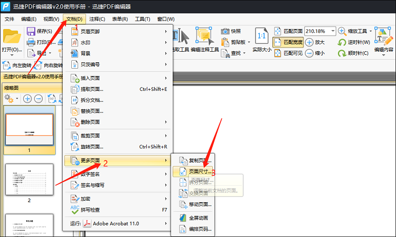The height and width of the screenshot is (237, 396).
Task: Click thumbnail panel zoom out minus icon
Action: (x=39, y=99)
